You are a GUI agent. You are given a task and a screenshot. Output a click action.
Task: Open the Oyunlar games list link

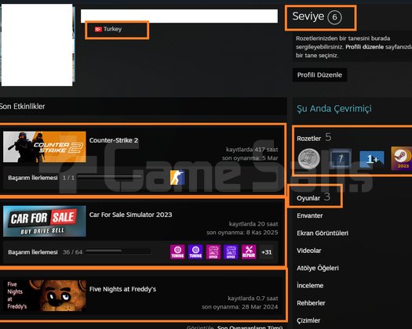point(308,198)
